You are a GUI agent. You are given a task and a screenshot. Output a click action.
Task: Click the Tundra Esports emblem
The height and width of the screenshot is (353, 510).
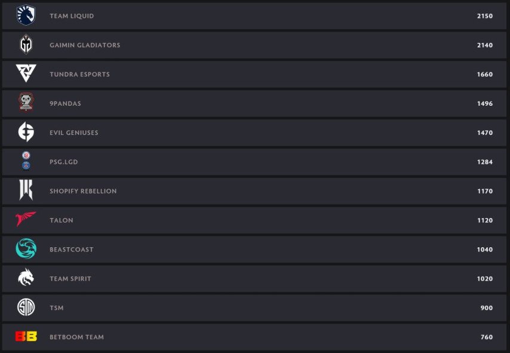point(25,74)
